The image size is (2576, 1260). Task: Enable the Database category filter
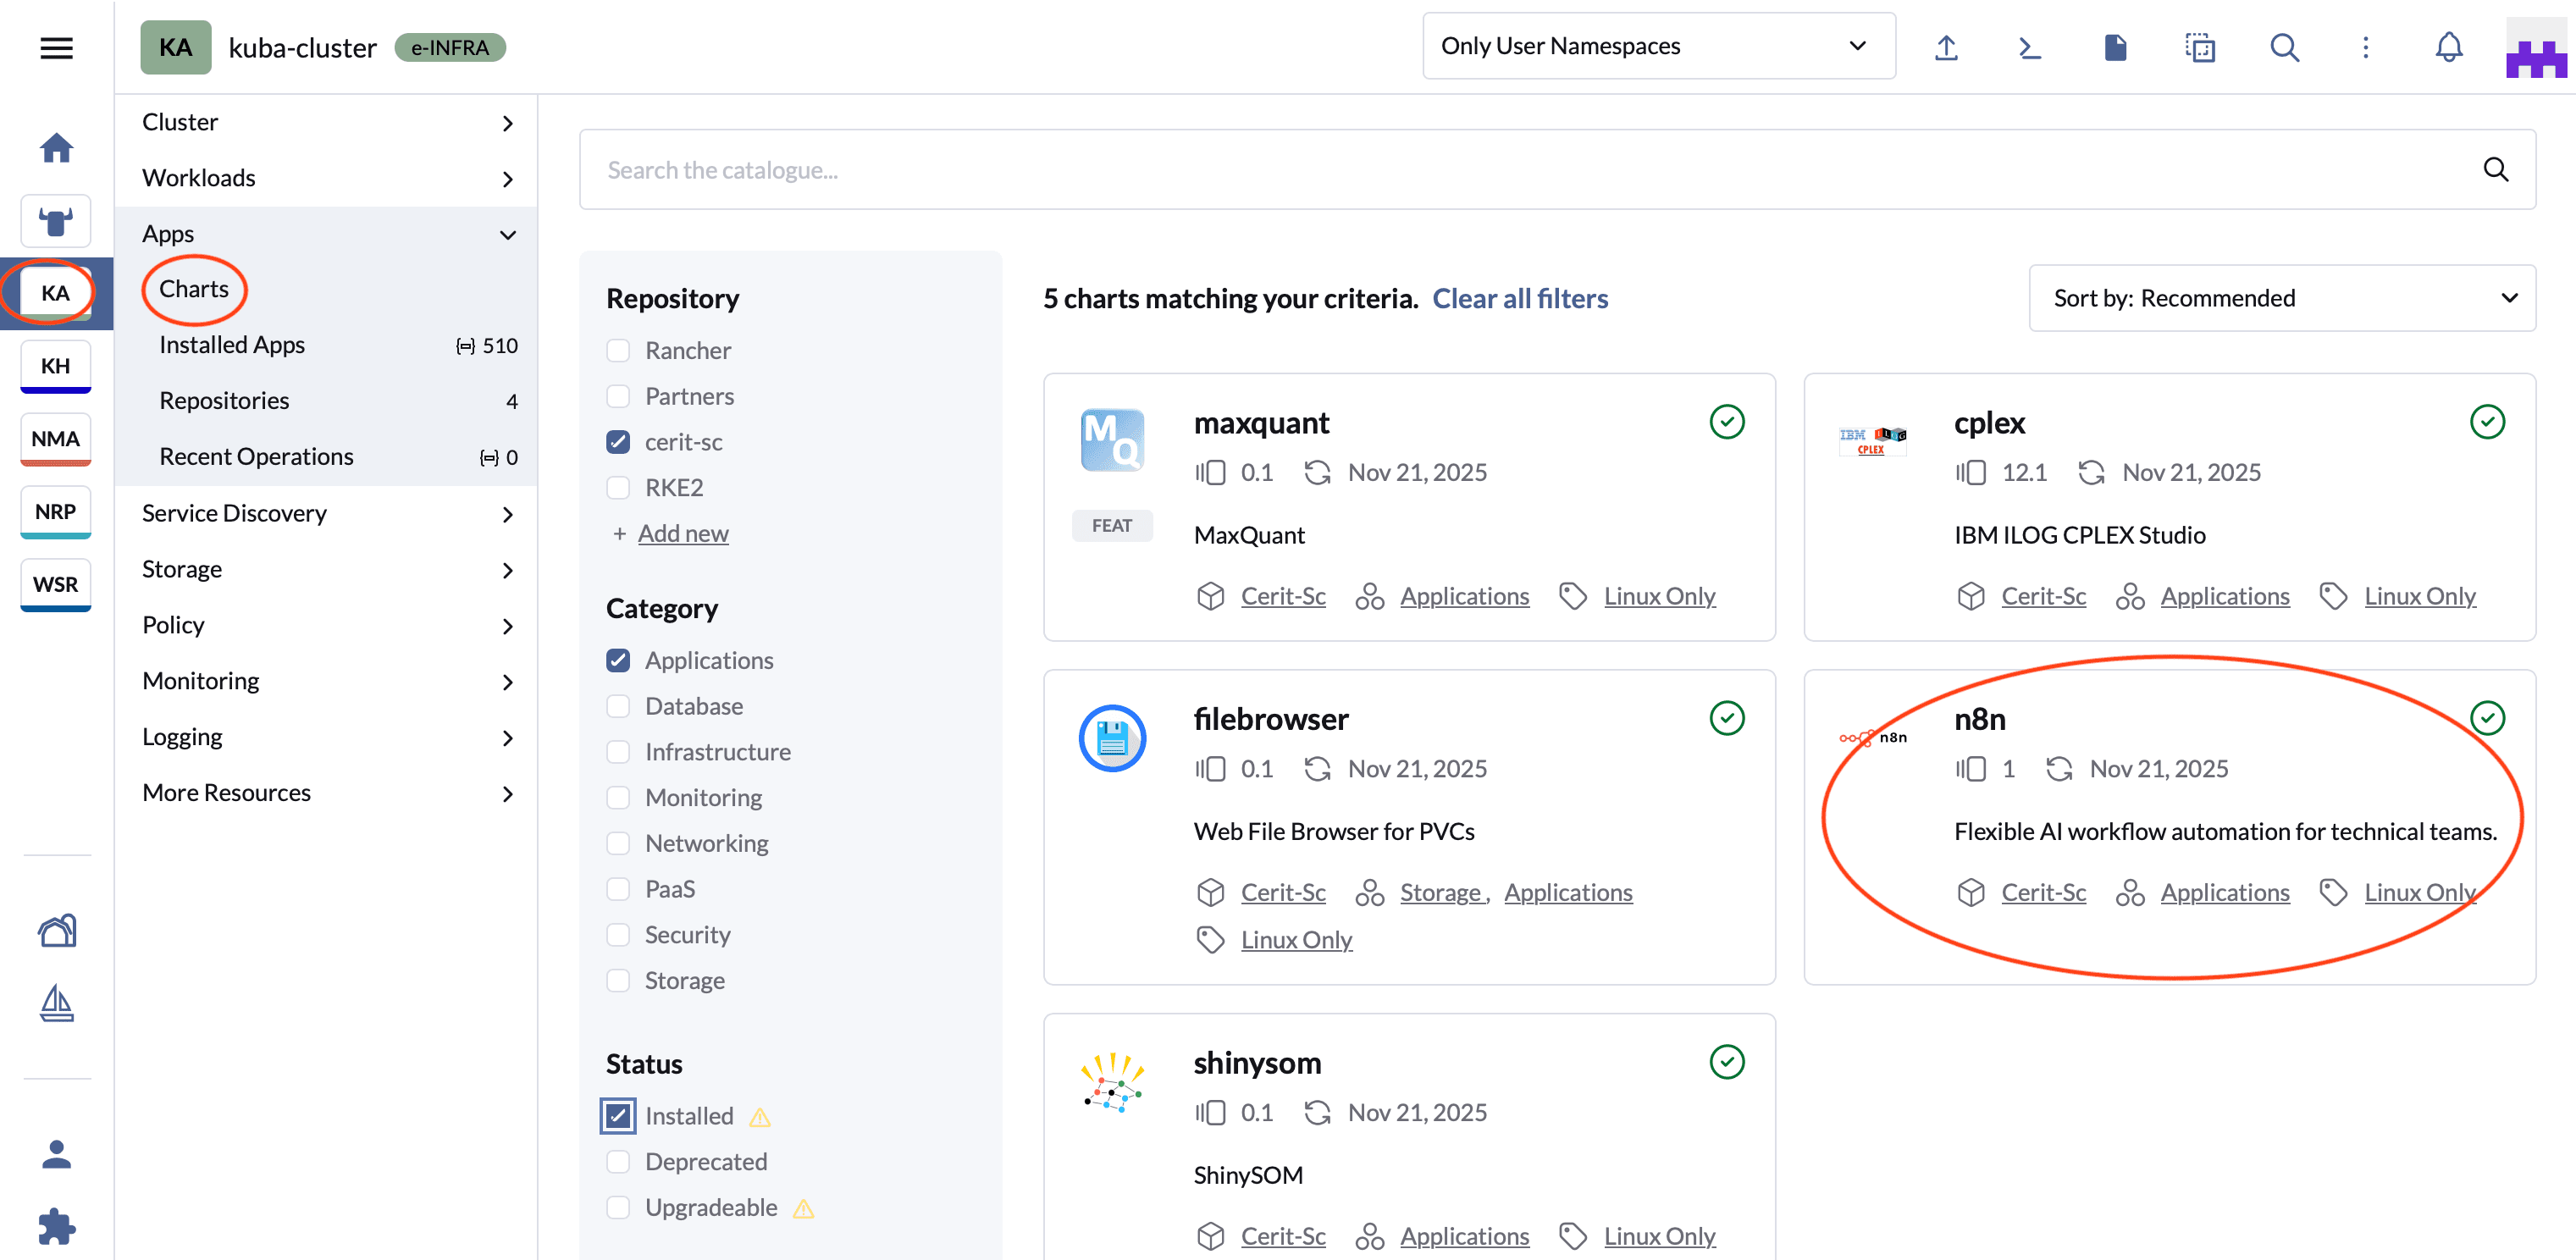pos(618,706)
